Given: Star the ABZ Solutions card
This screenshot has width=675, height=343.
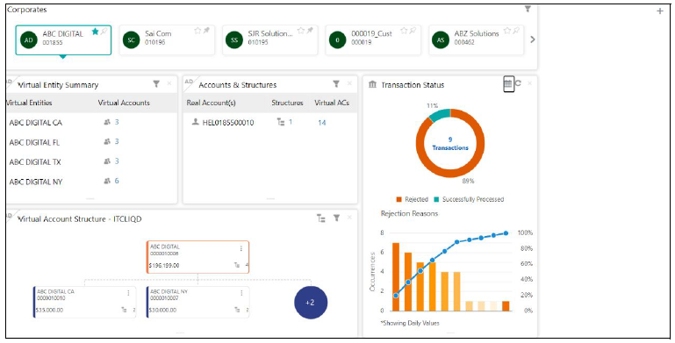Looking at the screenshot, I should pyautogui.click(x=507, y=31).
